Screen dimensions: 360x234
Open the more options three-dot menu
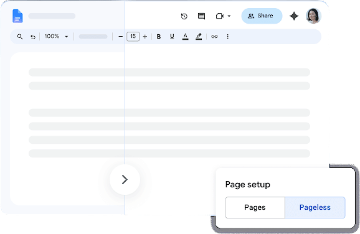pos(227,37)
